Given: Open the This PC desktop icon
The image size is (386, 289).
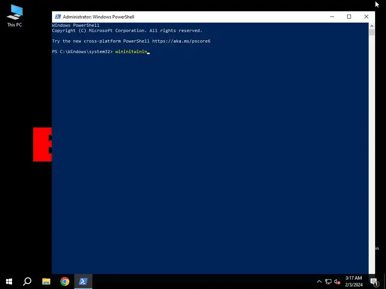Looking at the screenshot, I should click(15, 16).
